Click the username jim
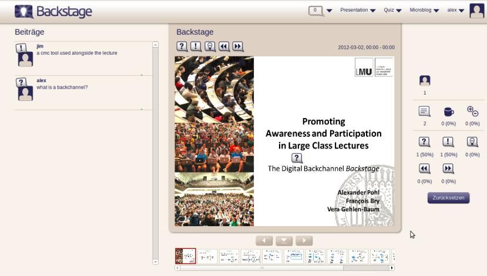487x276 pixels. coord(40,46)
